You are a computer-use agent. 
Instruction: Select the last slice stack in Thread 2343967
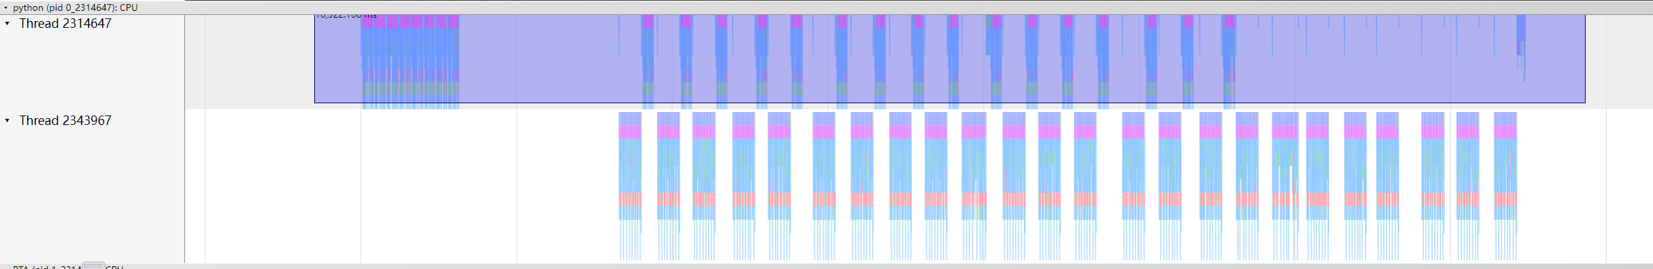point(1505,186)
